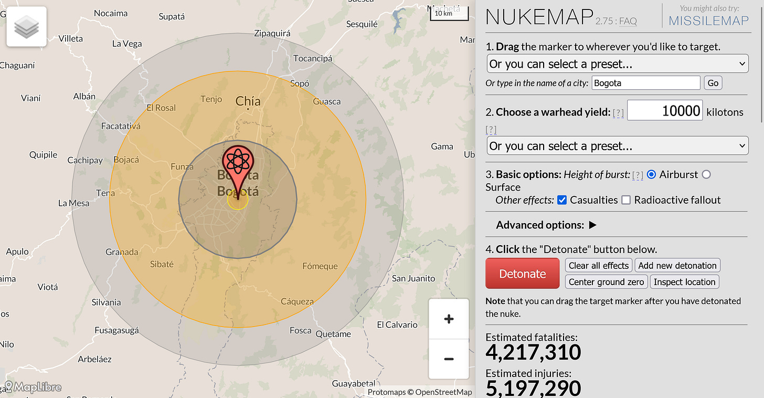The image size is (764, 398).
Task: Zoom out with the minus button
Action: (x=449, y=359)
